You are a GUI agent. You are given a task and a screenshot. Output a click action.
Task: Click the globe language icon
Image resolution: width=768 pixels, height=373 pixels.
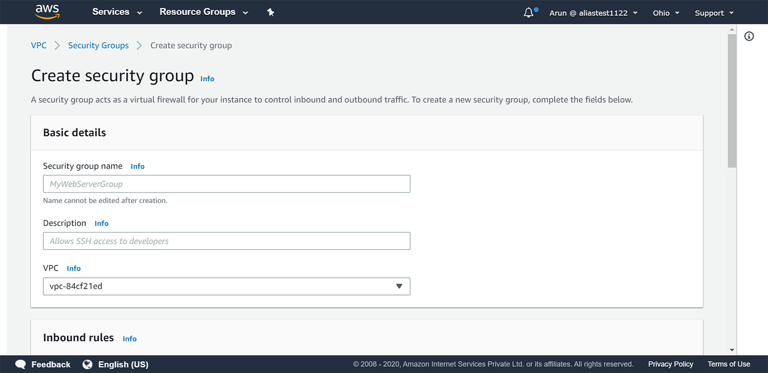pos(87,364)
